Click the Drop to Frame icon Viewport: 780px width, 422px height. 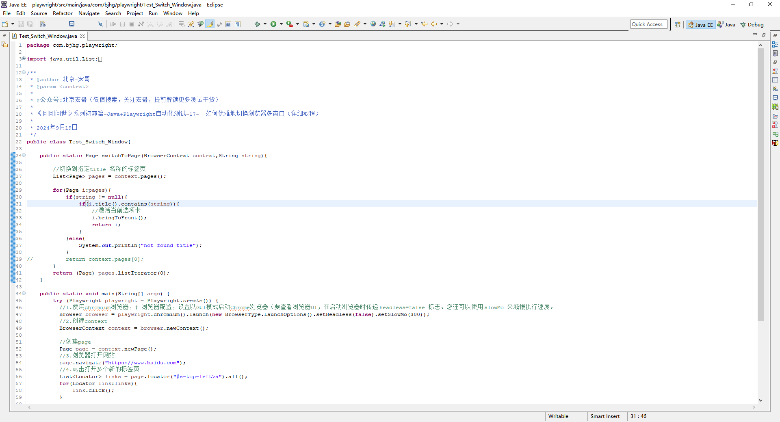tap(182, 24)
